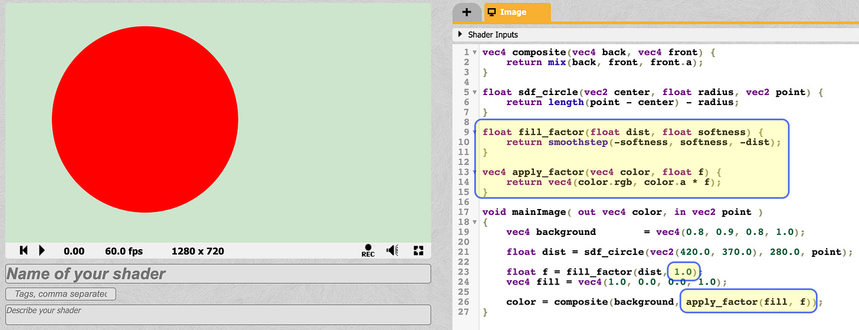Collapse the apply_factor function at line 13
Viewport: 859px width, 330px height.
476,172
